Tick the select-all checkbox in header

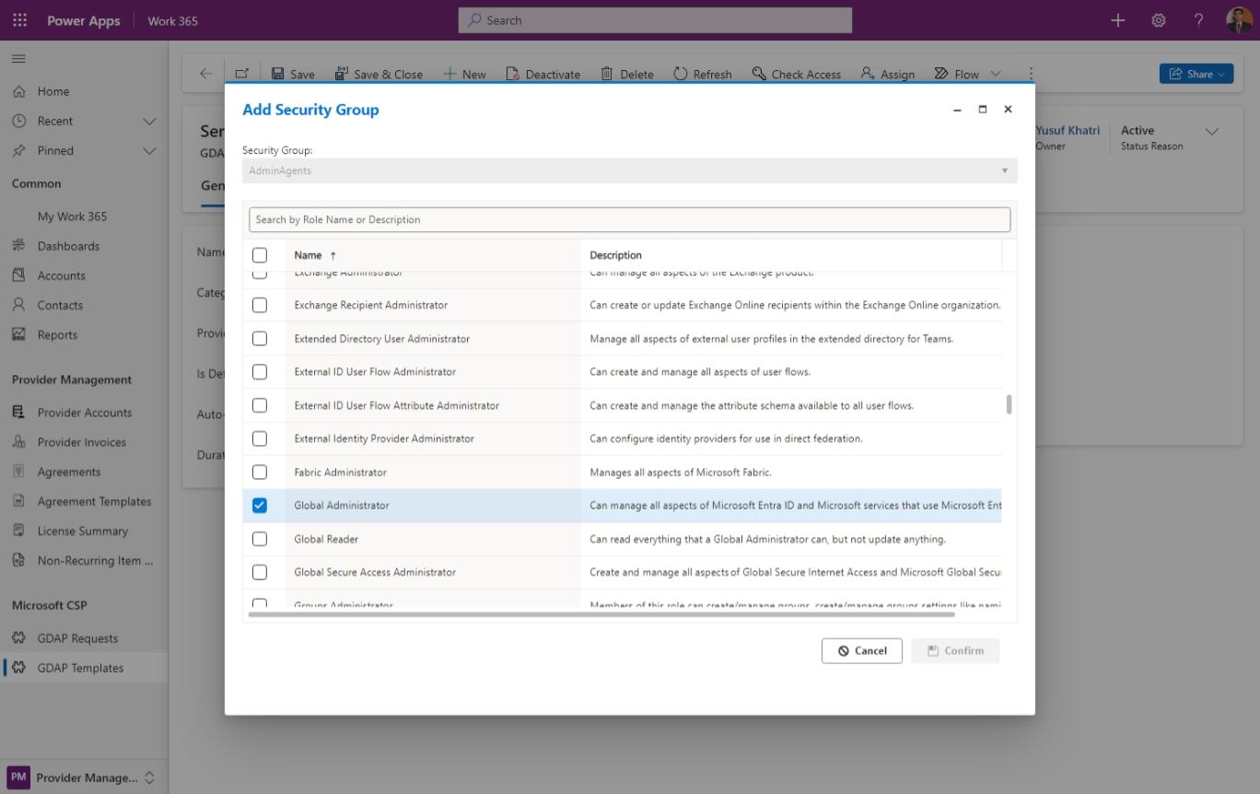[x=260, y=255]
